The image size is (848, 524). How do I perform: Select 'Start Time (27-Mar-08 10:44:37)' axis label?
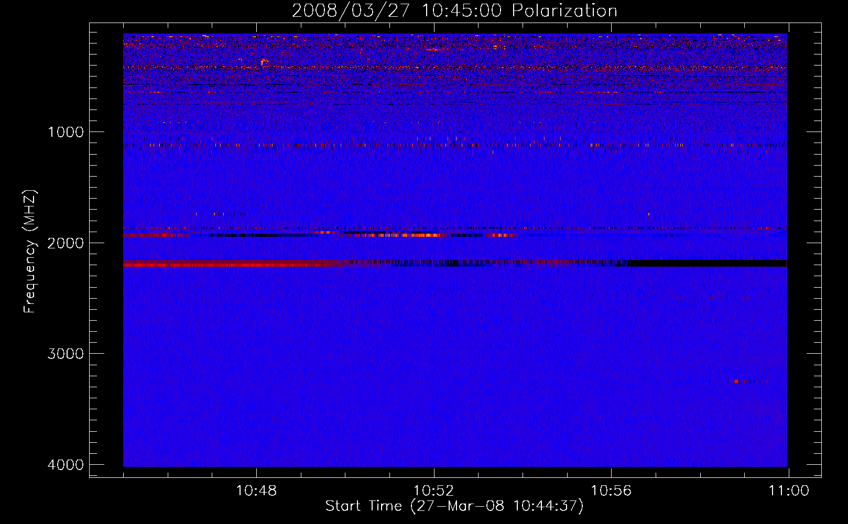[454, 506]
